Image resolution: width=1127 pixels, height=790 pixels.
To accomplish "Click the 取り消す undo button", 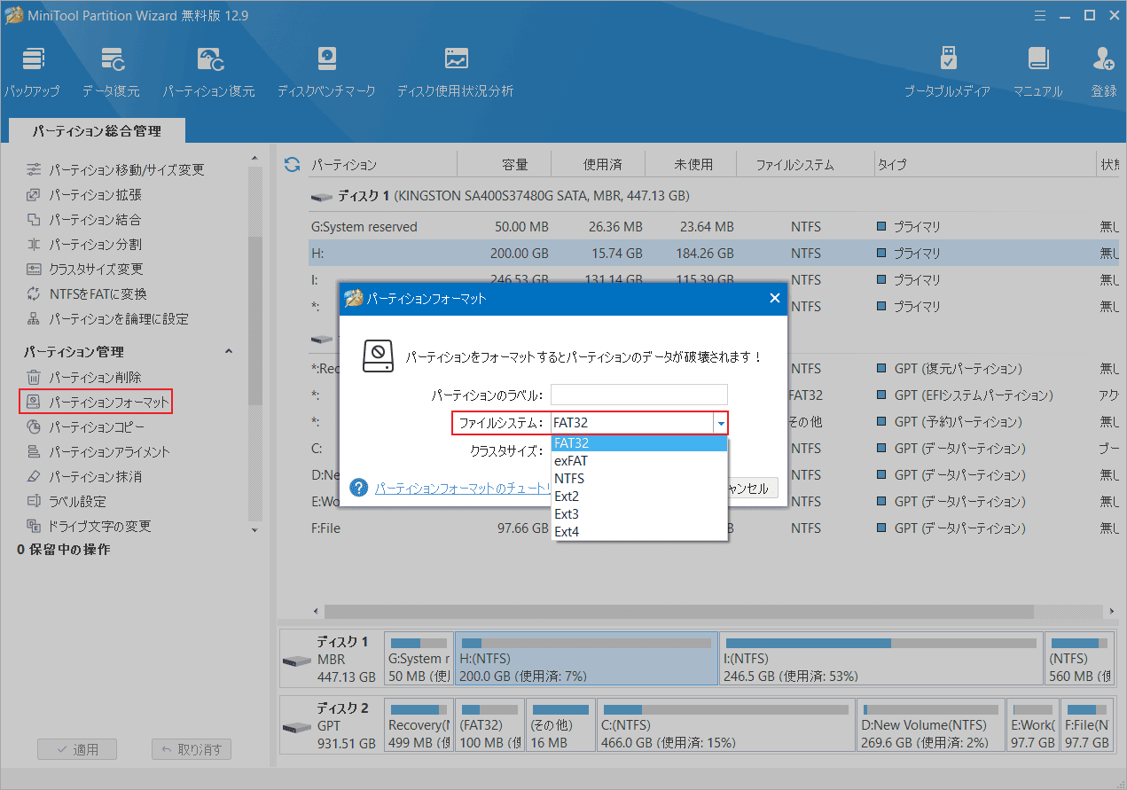I will [192, 749].
